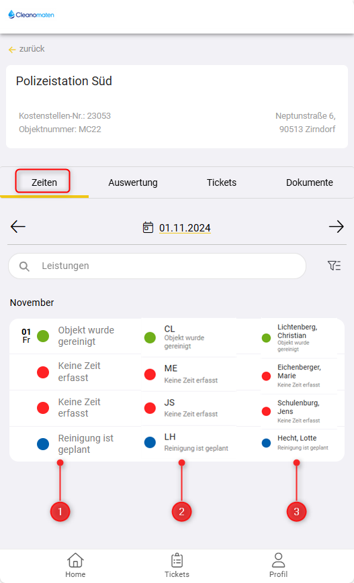Open Tickets in bottom navigation
The image size is (354, 583).
pyautogui.click(x=177, y=565)
